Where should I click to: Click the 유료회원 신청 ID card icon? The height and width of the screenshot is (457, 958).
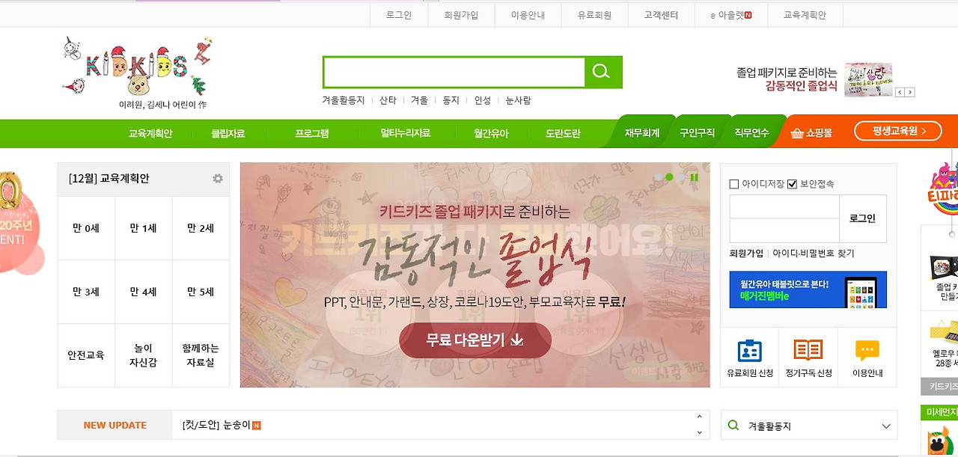coord(749,350)
